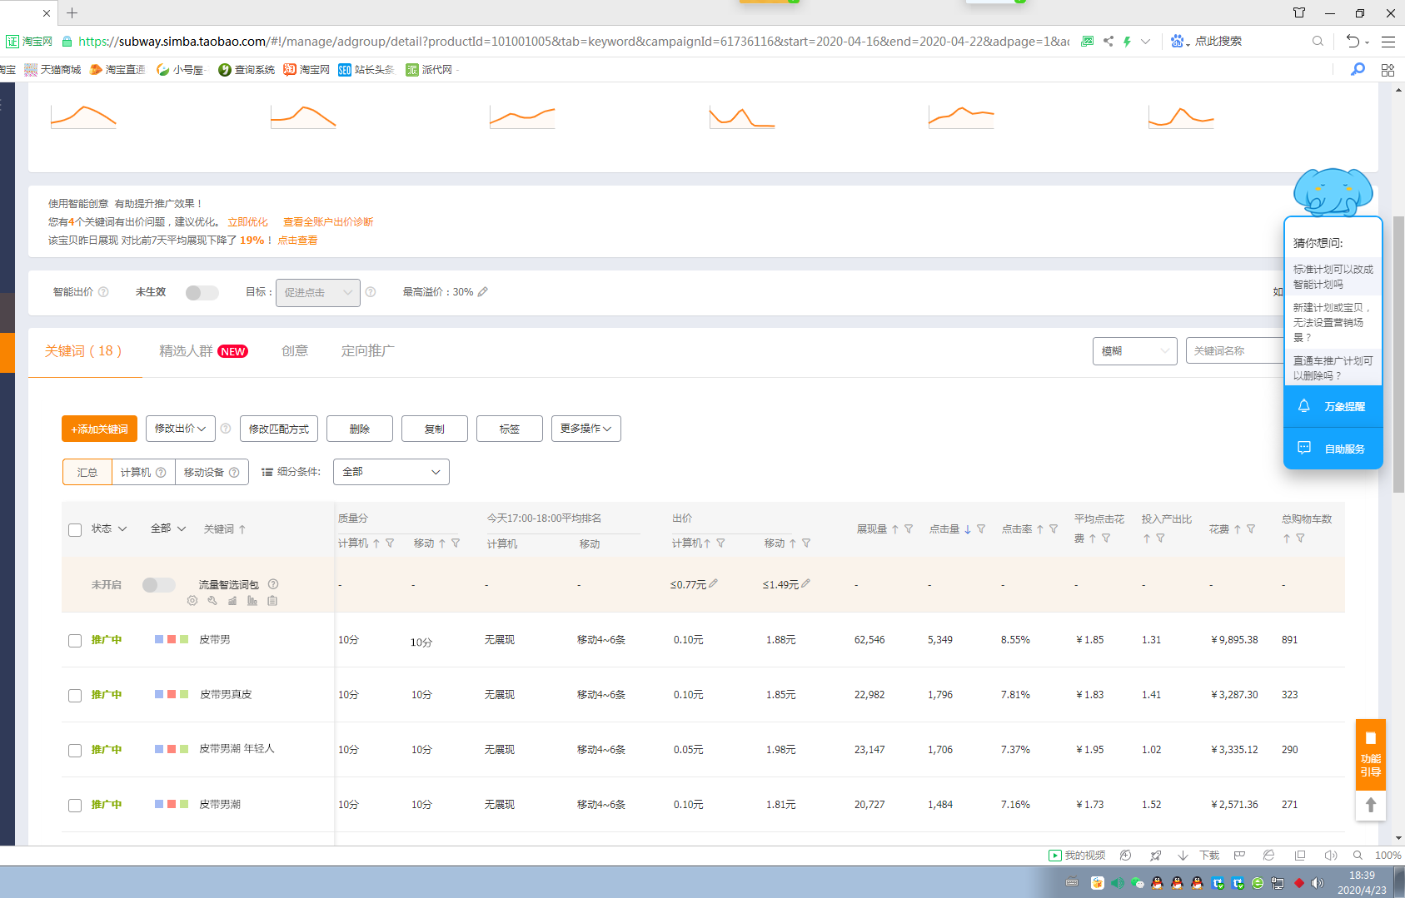Open the 细分条件 全部 dropdown

point(391,472)
